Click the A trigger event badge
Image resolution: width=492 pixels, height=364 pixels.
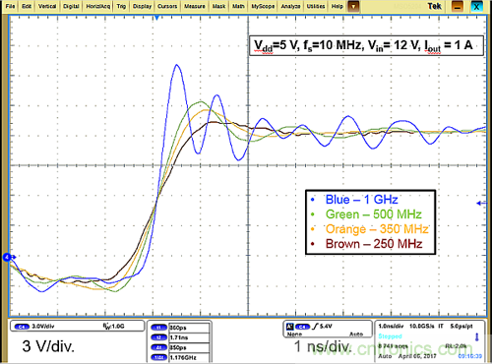290,327
